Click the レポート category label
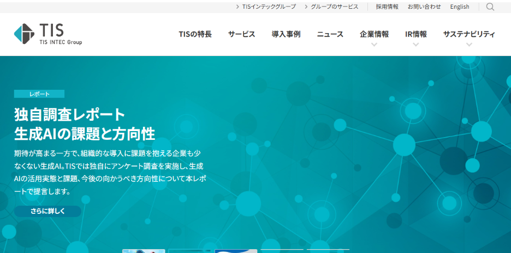511x253 pixels. pyautogui.click(x=39, y=94)
